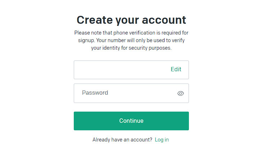
Task: Click the phone verification notice paragraph
Action: pyautogui.click(x=131, y=40)
